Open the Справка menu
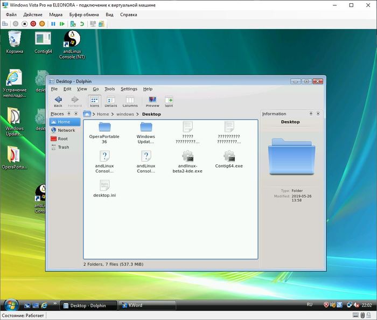This screenshot has width=377, height=320. tap(128, 15)
